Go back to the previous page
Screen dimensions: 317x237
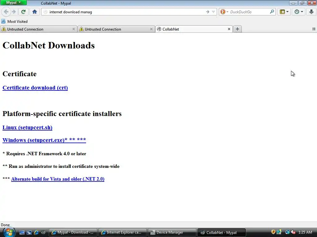pyautogui.click(x=6, y=12)
